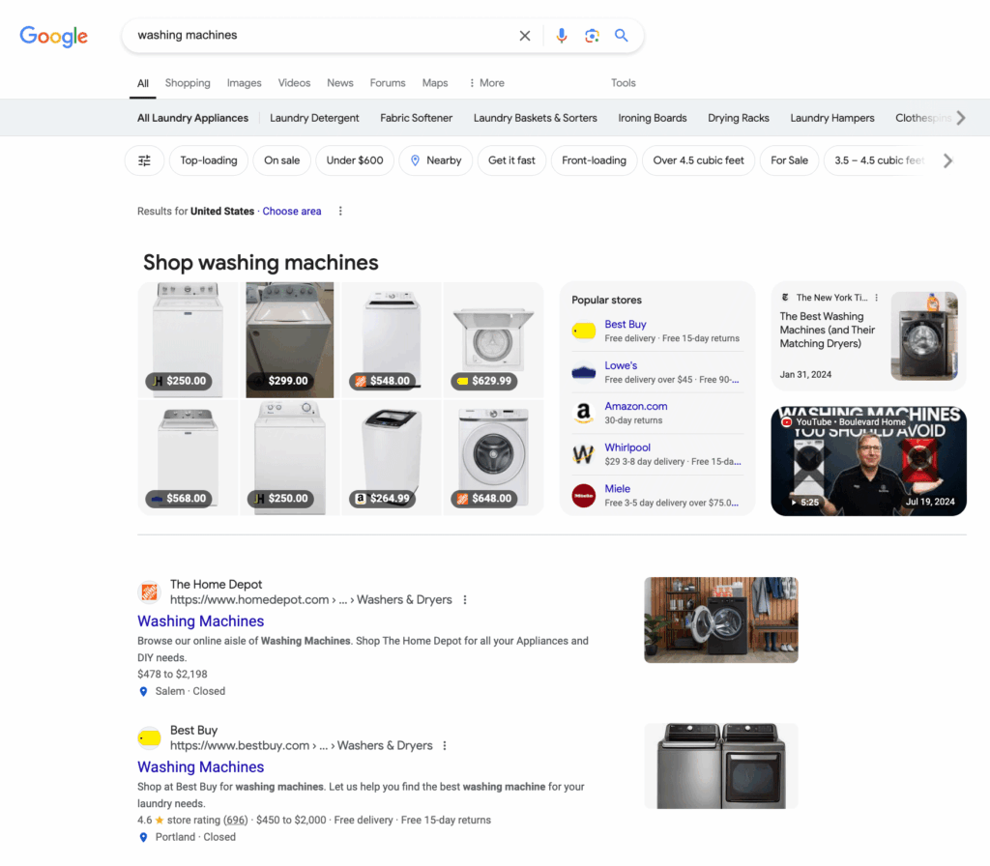The height and width of the screenshot is (866, 990).
Task: Expand more filter chips with right arrow
Action: pyautogui.click(x=948, y=160)
